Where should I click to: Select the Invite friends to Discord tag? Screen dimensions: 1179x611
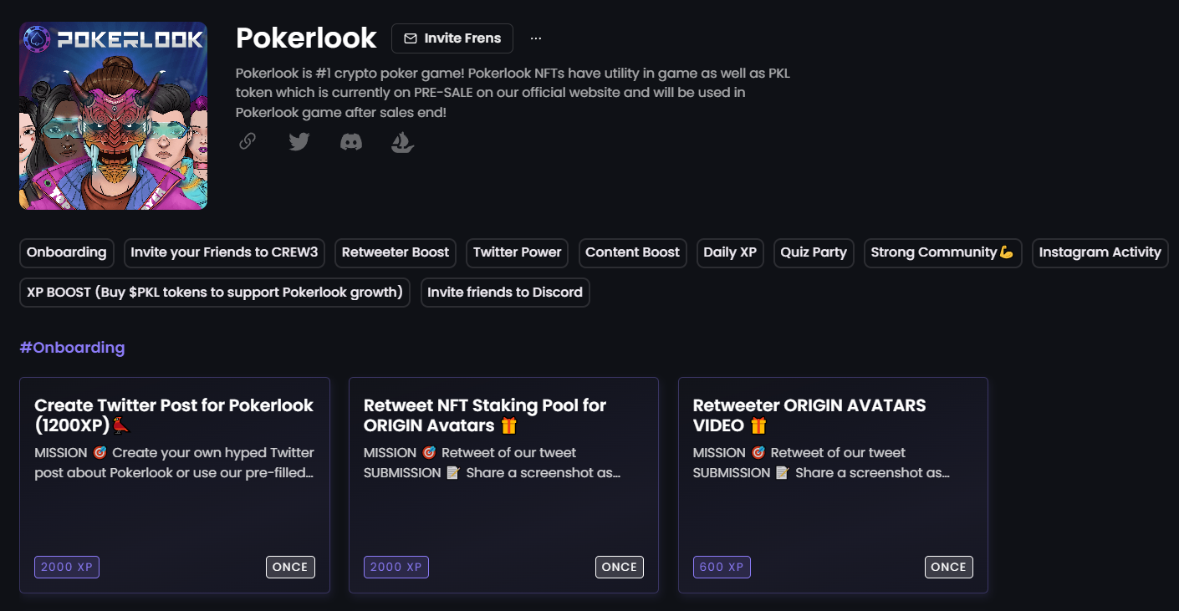(505, 293)
